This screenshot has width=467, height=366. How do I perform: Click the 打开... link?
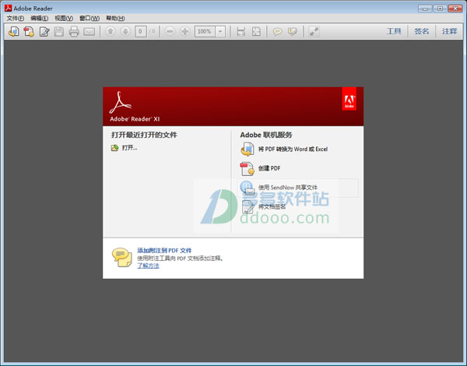pyautogui.click(x=129, y=147)
